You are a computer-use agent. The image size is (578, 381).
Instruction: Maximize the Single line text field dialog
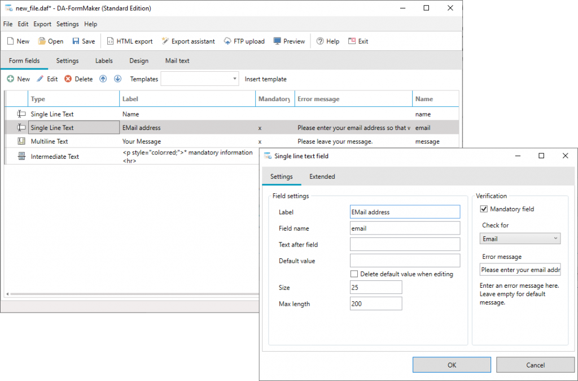pos(541,156)
